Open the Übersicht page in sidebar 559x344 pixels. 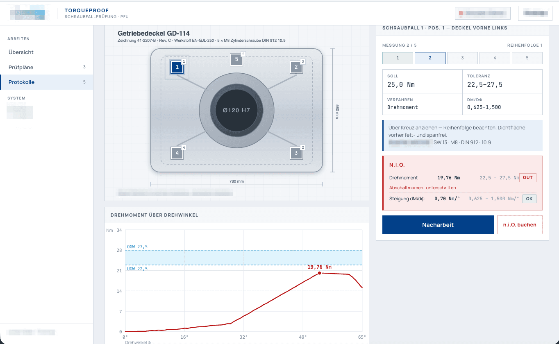(46, 52)
